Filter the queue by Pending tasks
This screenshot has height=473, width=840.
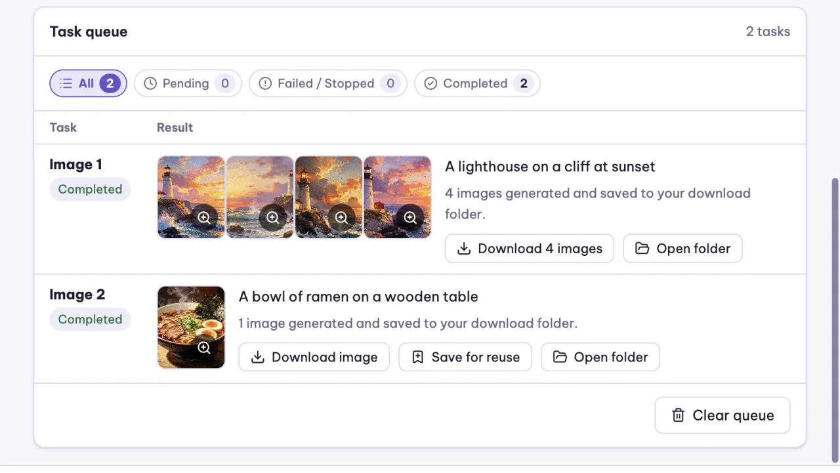188,83
